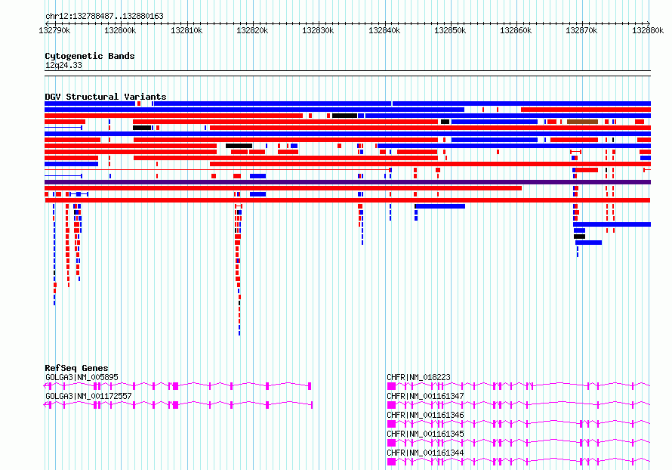The image size is (672, 470).
Task: Click the purple full-width structural variant bar
Action: (x=347, y=182)
